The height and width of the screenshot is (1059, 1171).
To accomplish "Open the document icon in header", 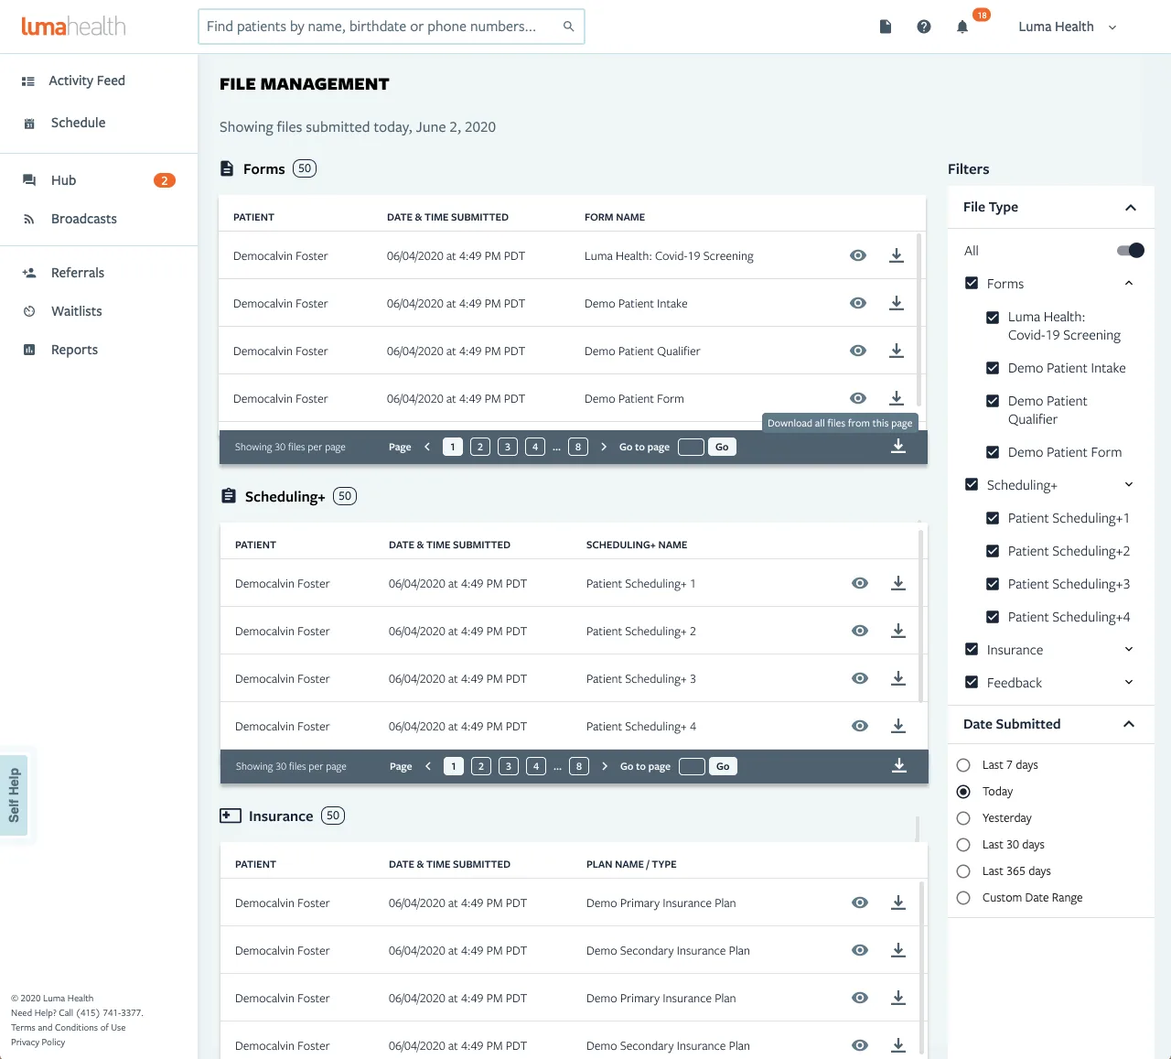I will [886, 27].
